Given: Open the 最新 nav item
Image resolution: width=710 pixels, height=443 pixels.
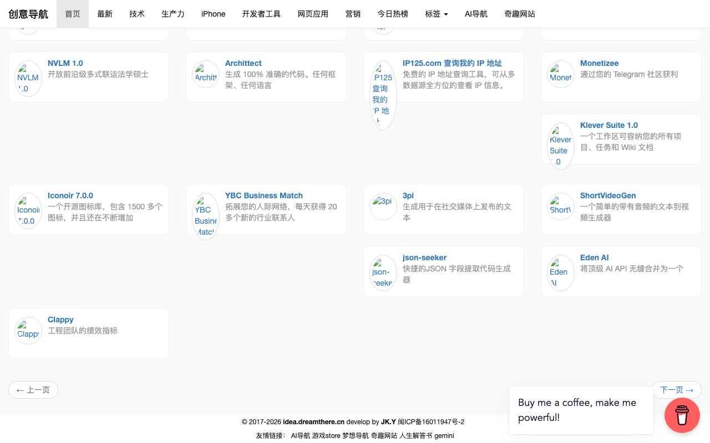Looking at the screenshot, I should pos(105,14).
